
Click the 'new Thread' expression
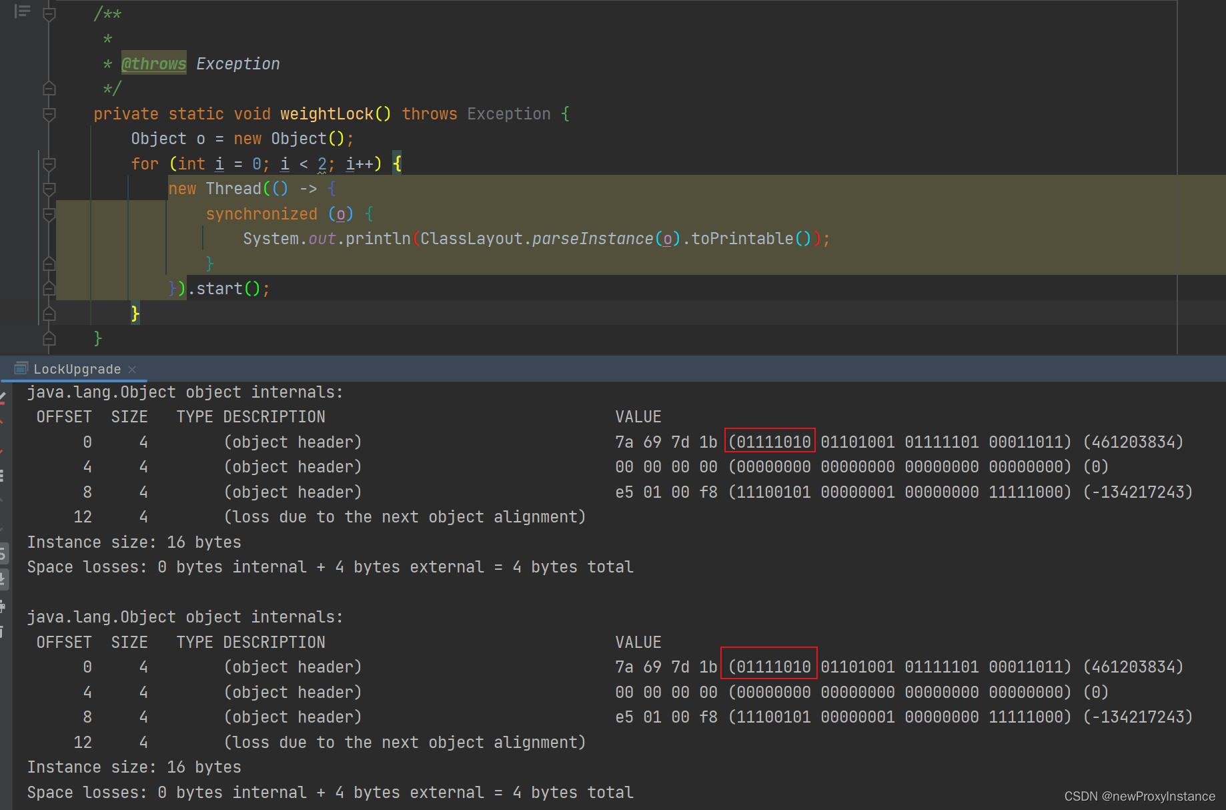(215, 188)
